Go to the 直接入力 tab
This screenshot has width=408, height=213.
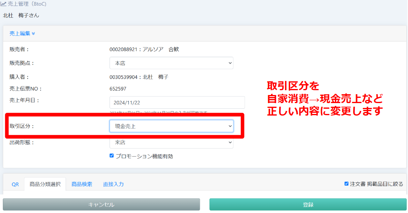tap(113, 184)
